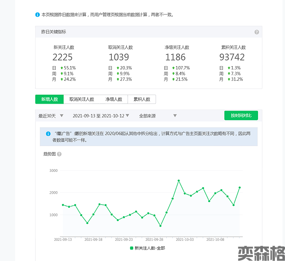This screenshot has width=285, height=261.
Task: Click the green 按时间对比 button
Action: pyautogui.click(x=241, y=116)
